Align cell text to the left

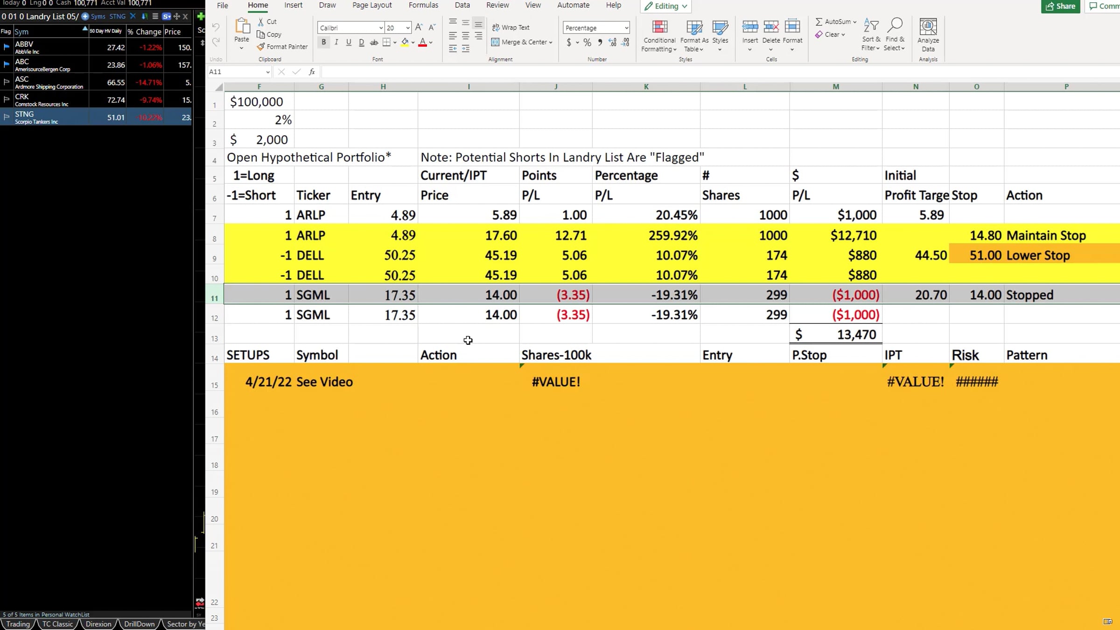pyautogui.click(x=453, y=35)
